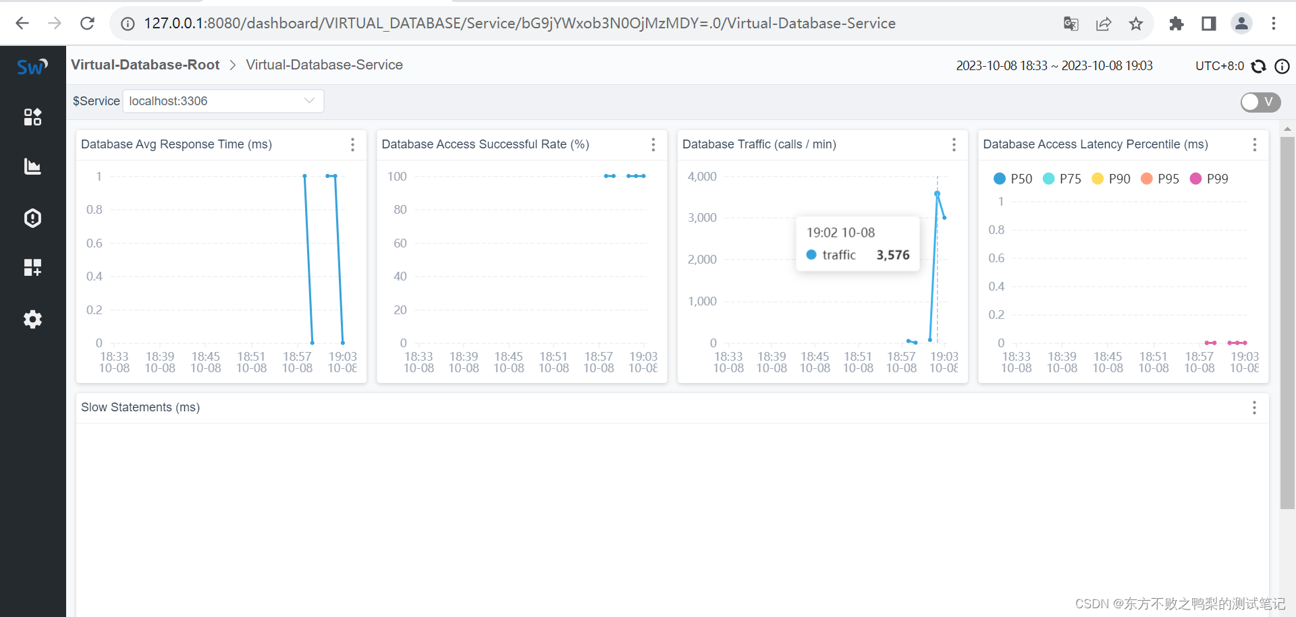1296x617 pixels.
Task: Open Slow Statements widget options menu
Action: click(x=1254, y=407)
